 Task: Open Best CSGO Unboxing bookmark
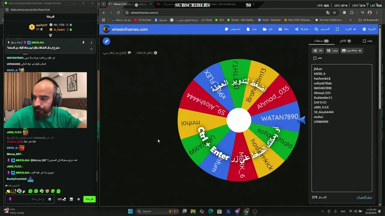coord(297,20)
